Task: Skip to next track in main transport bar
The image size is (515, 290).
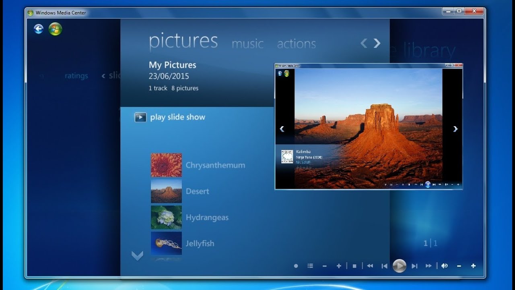Action: tap(414, 266)
